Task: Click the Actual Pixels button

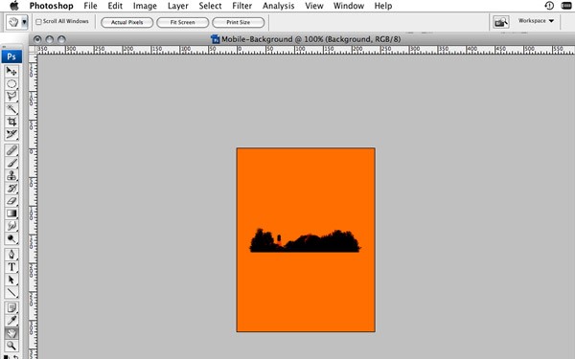Action: tap(126, 22)
